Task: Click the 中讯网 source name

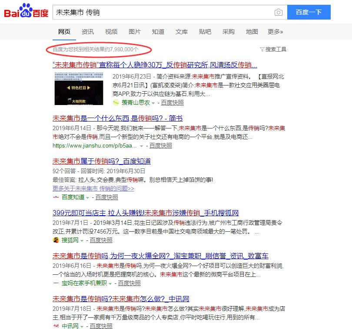Action: (70, 326)
